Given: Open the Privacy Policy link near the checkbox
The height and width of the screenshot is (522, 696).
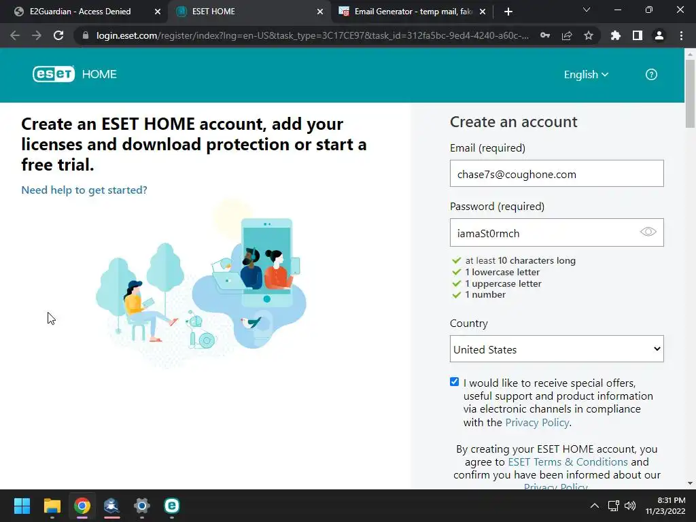Looking at the screenshot, I should coord(537,422).
